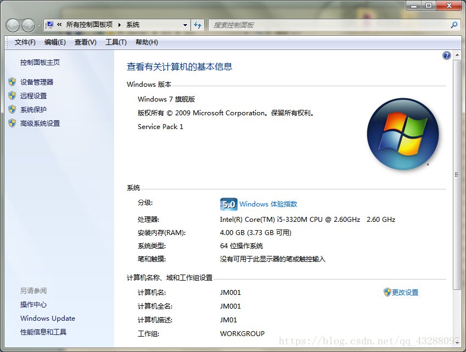This screenshot has height=352, width=466.
Task: Click shield icon next to 高级系统设置
Action: point(12,123)
